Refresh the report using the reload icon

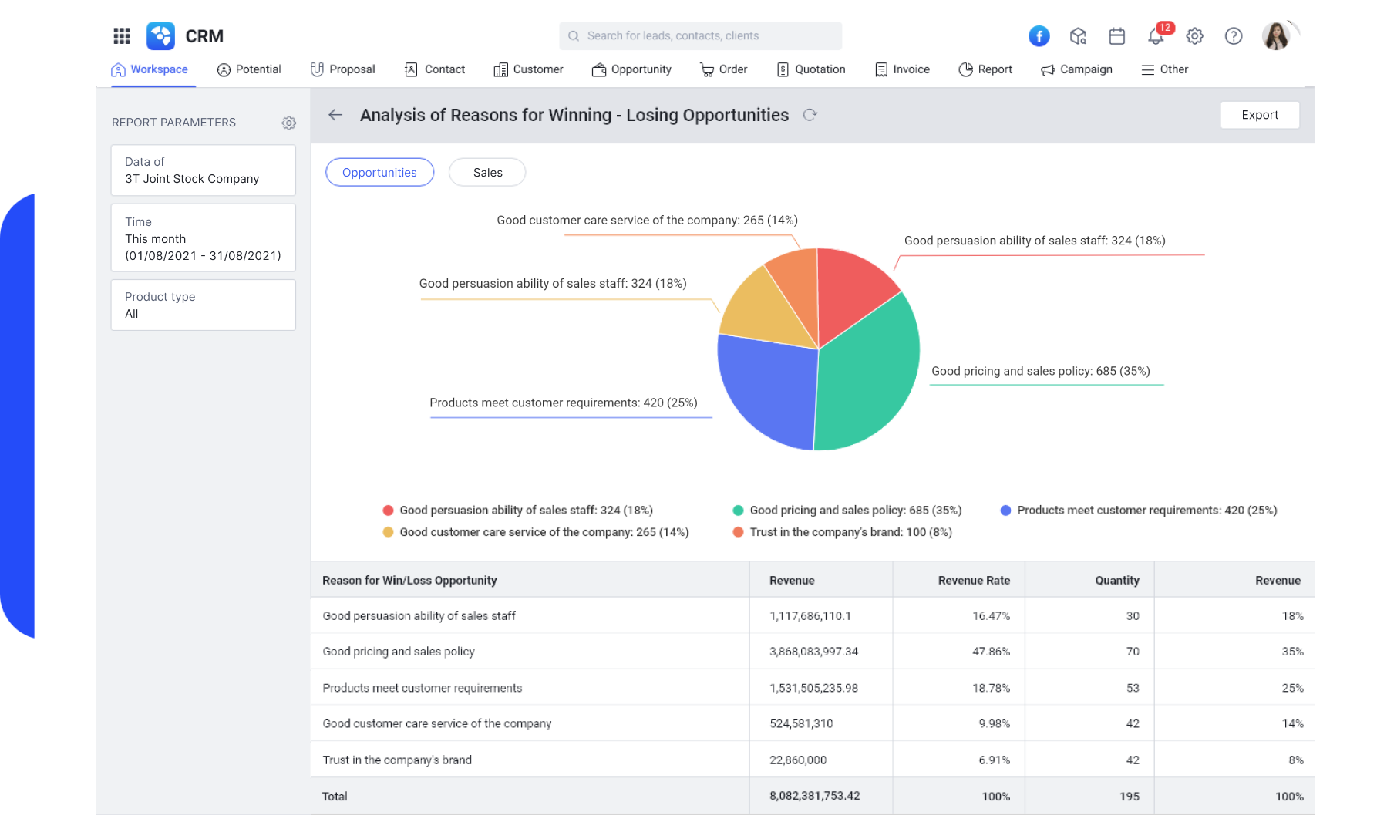pyautogui.click(x=810, y=115)
